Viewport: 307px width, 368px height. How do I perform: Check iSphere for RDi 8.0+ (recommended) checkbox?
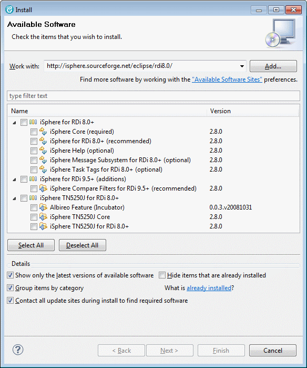34,141
